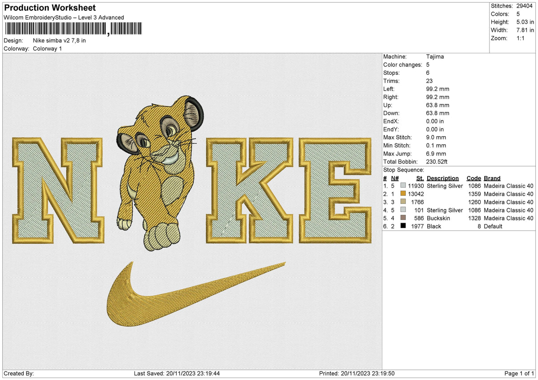Click 'Page 1 of 1' in the footer
538x380 pixels.
tap(520, 374)
